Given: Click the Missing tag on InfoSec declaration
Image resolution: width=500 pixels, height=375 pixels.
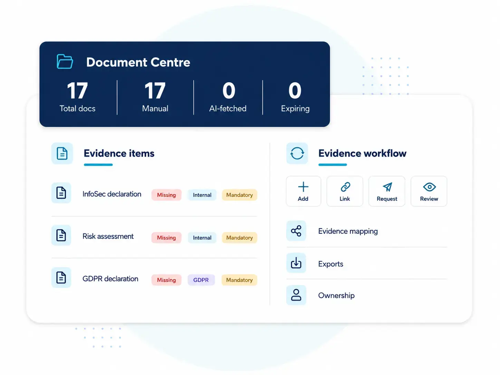Looking at the screenshot, I should [166, 195].
